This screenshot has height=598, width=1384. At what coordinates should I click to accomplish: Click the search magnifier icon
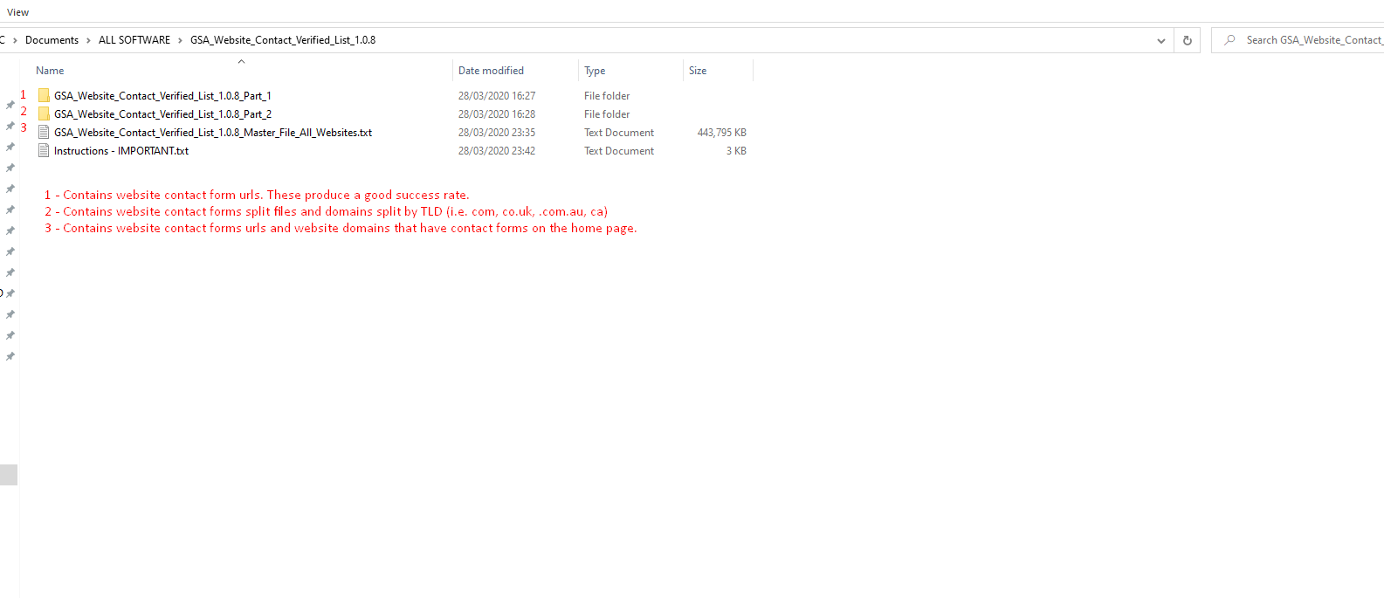pos(1229,40)
